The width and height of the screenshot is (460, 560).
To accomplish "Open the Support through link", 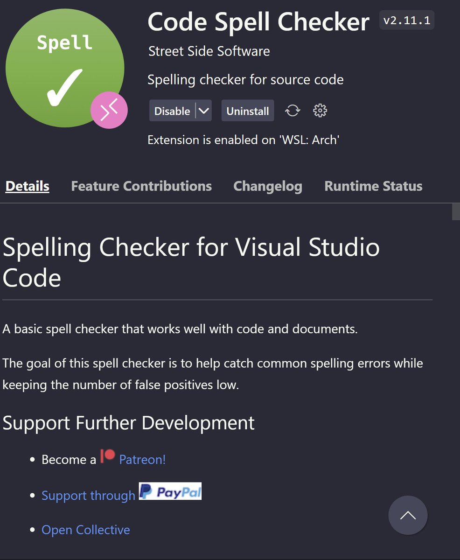I will pyautogui.click(x=88, y=495).
